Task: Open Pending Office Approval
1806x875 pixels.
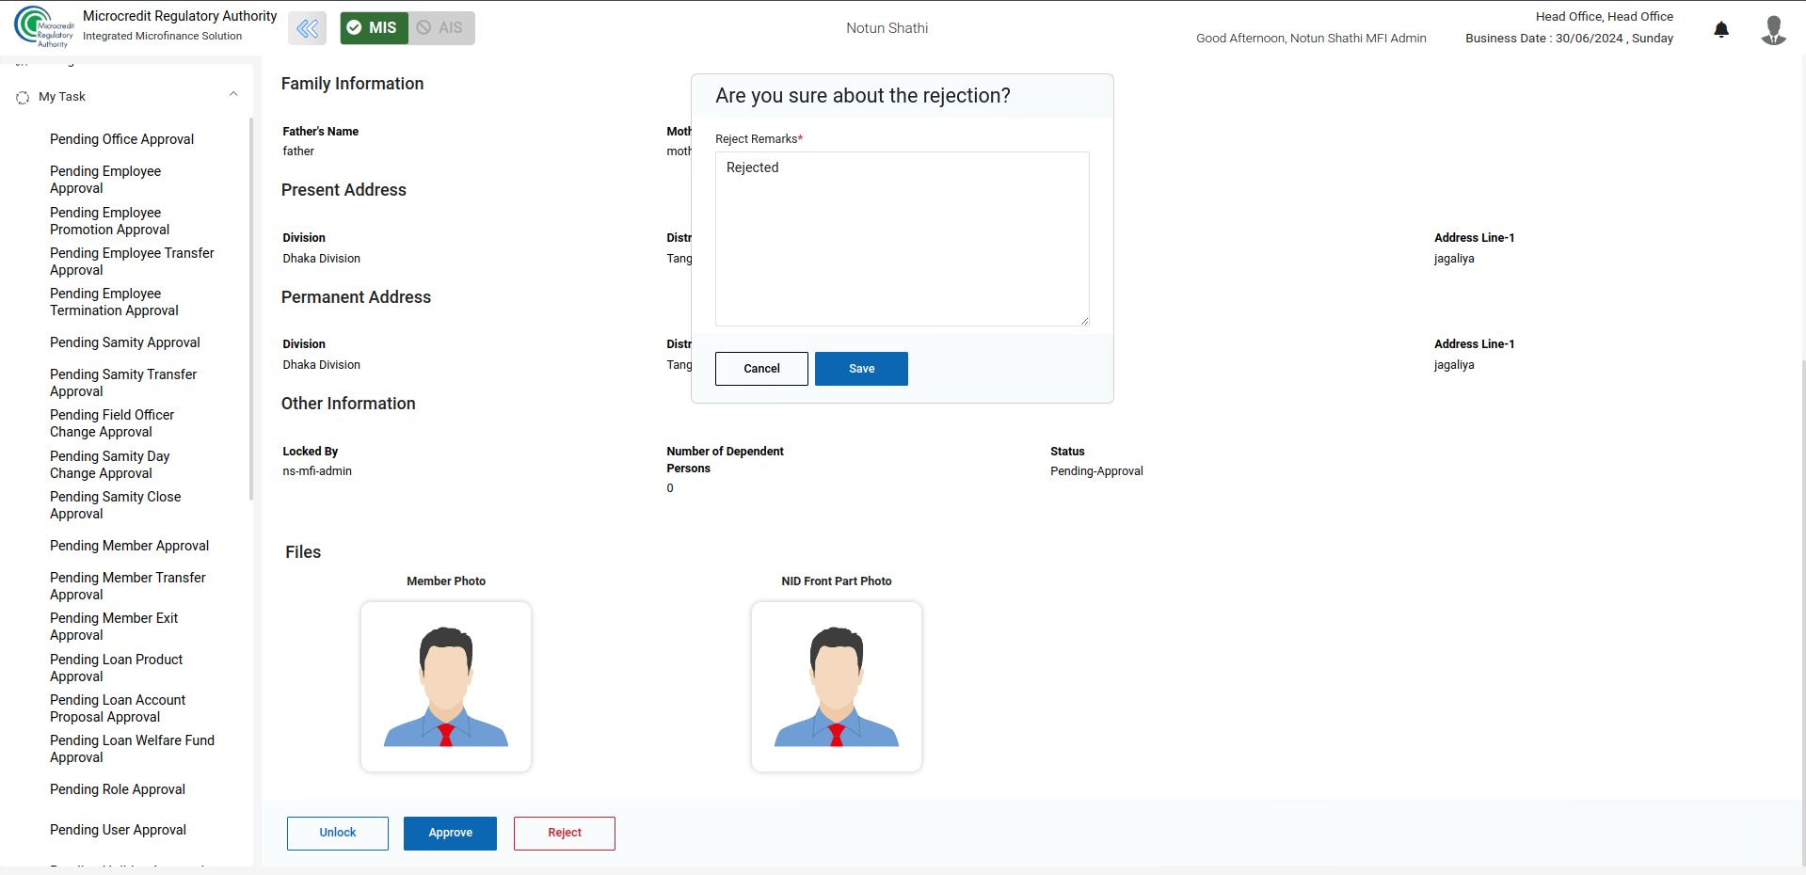Action: point(121,139)
